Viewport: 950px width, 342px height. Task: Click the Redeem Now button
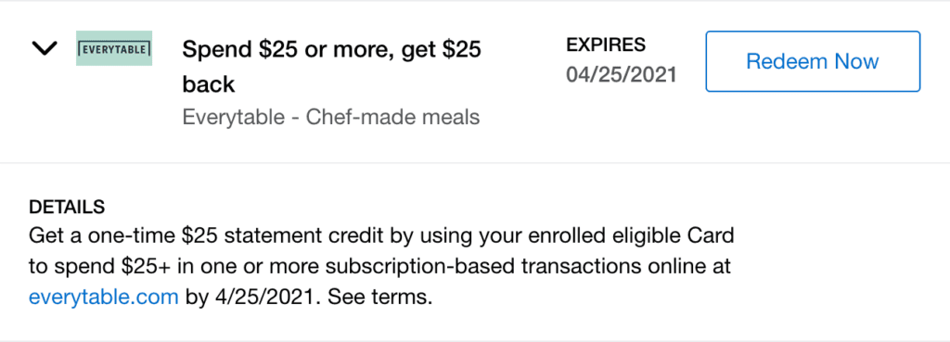[x=813, y=61]
